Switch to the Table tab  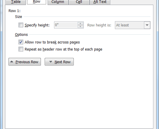pyautogui.click(x=16, y=2)
